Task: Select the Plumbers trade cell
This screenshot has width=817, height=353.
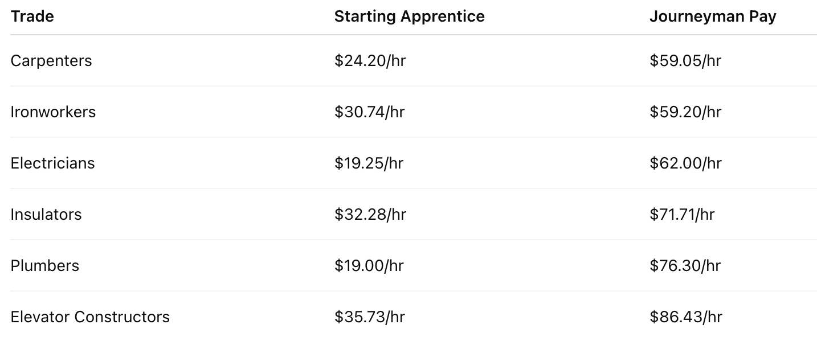Action: click(x=44, y=266)
